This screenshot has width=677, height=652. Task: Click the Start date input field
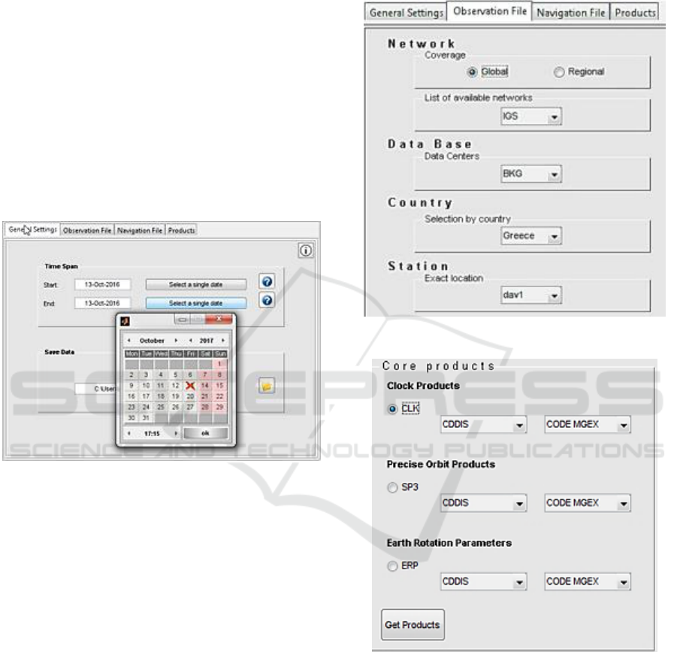pos(102,284)
